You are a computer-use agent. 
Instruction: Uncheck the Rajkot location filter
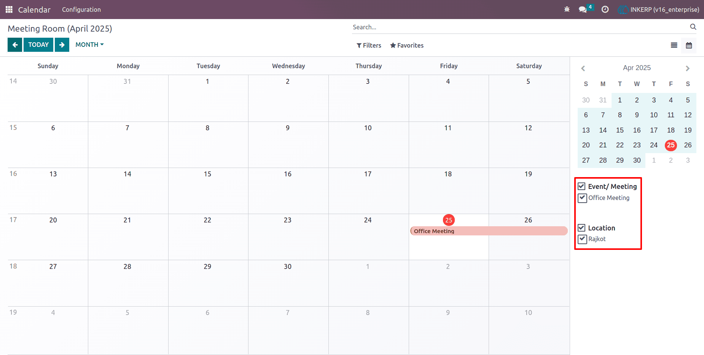[x=582, y=239]
